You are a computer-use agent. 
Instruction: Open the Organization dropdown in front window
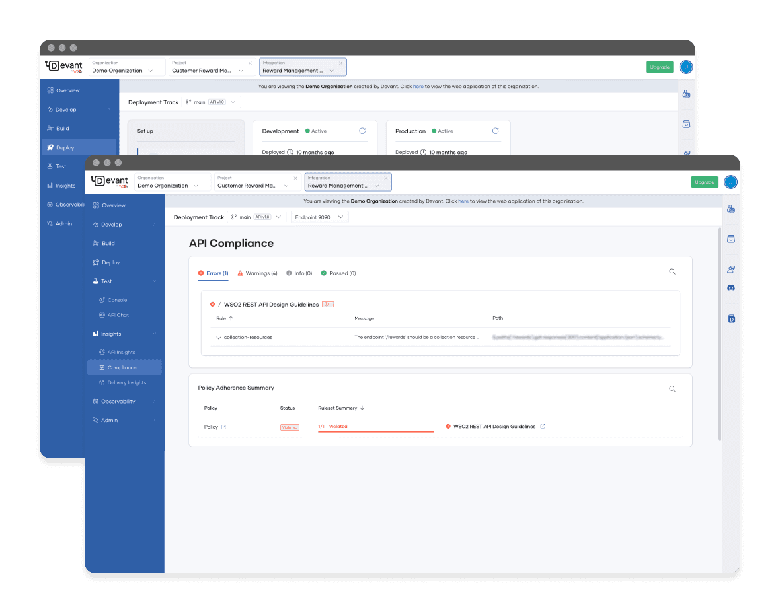(x=173, y=182)
